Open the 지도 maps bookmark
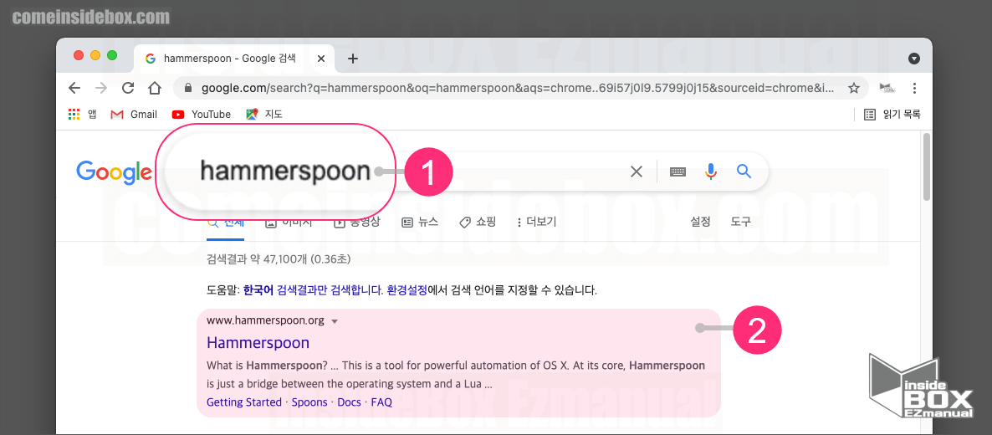This screenshot has height=435, width=992. (x=264, y=114)
